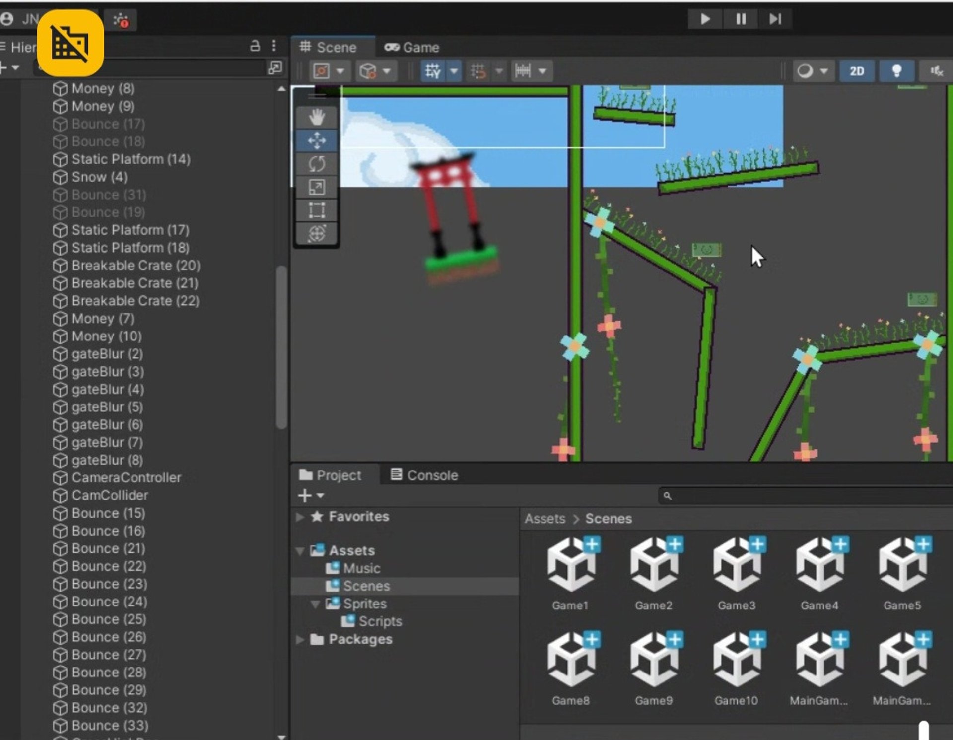Collapse the Assets folder tree
This screenshot has height=740, width=953.
point(300,551)
